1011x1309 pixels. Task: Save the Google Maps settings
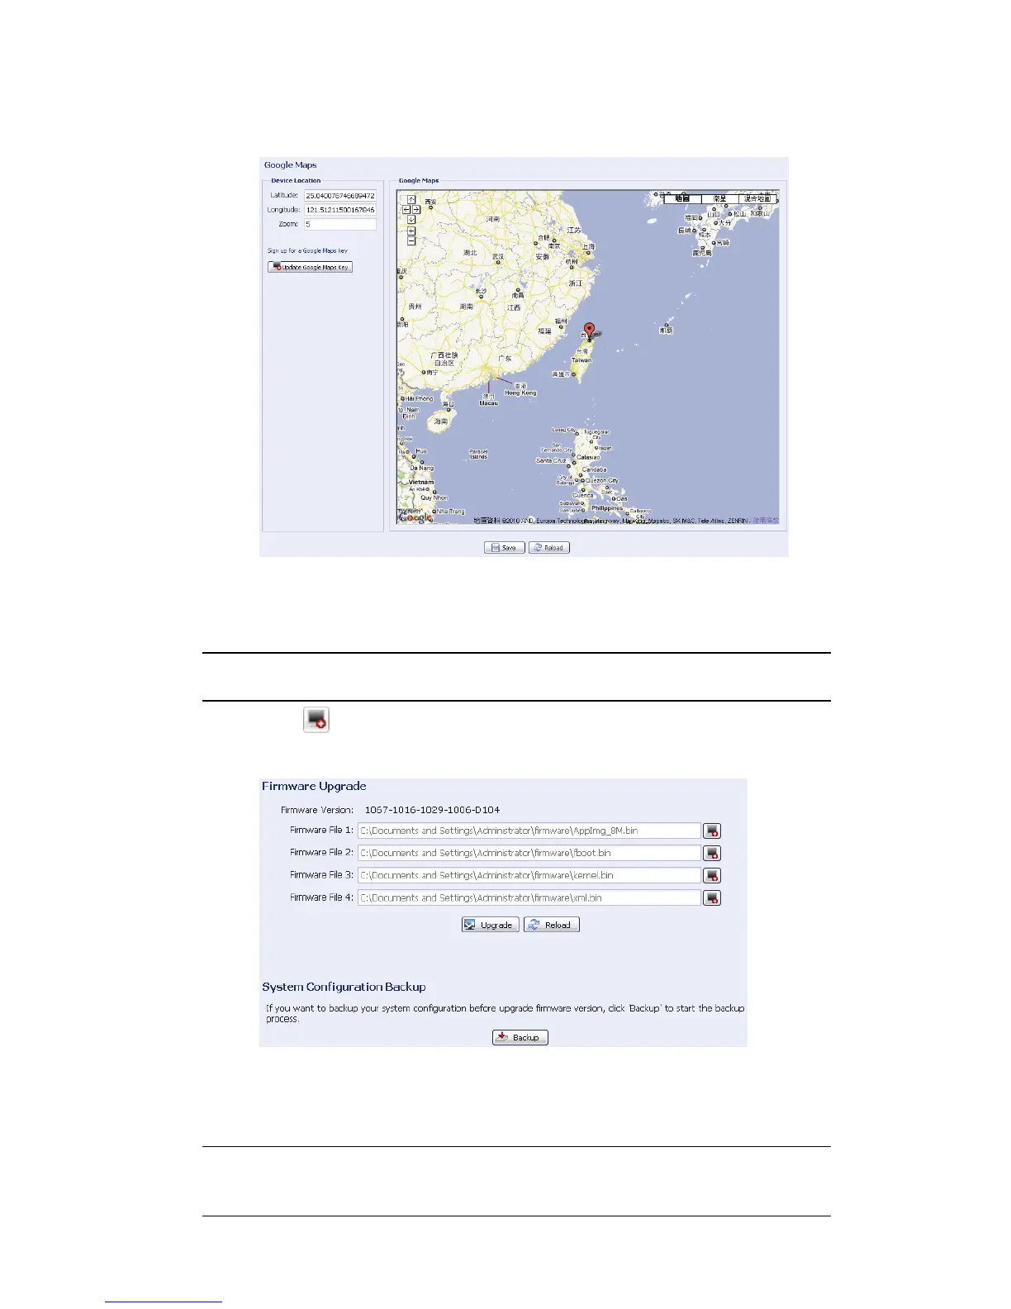point(504,547)
